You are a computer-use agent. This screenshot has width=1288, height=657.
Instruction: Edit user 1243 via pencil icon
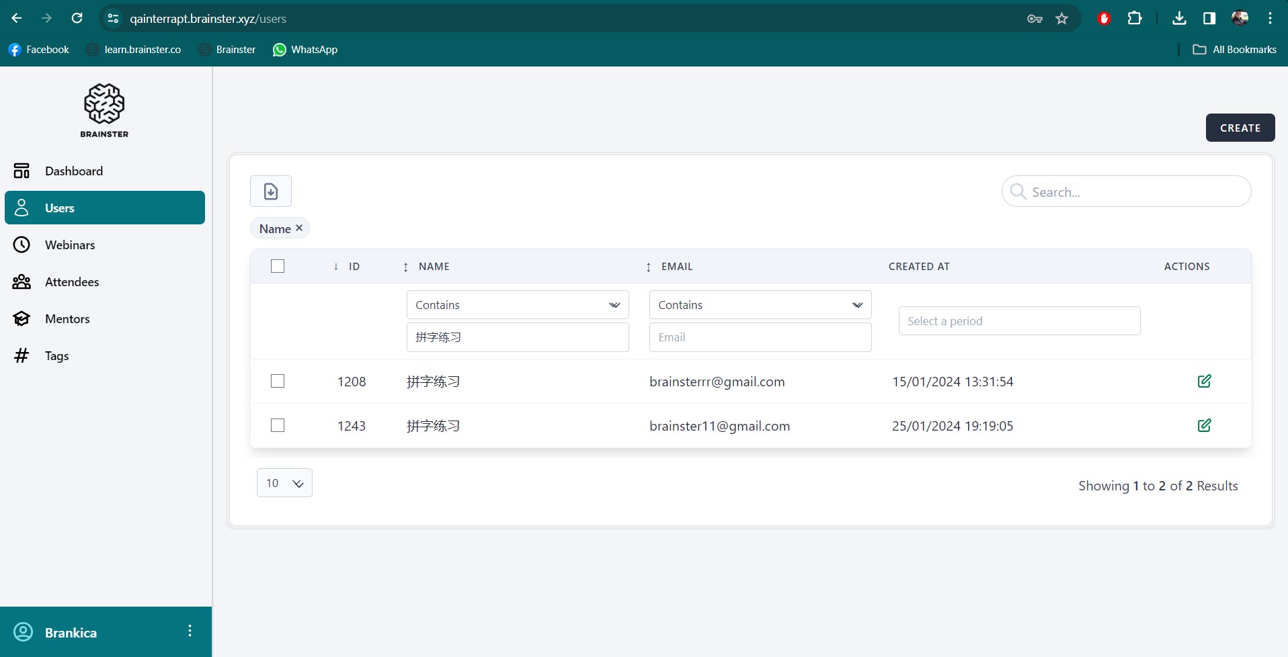(1204, 425)
